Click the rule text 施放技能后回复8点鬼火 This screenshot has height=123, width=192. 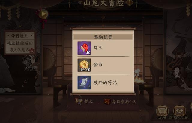[x=20, y=46]
